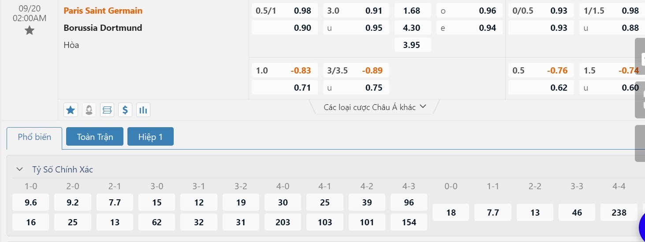The image size is (645, 242).
Task: Open the Hiệp 1 tab
Action: [x=150, y=137]
